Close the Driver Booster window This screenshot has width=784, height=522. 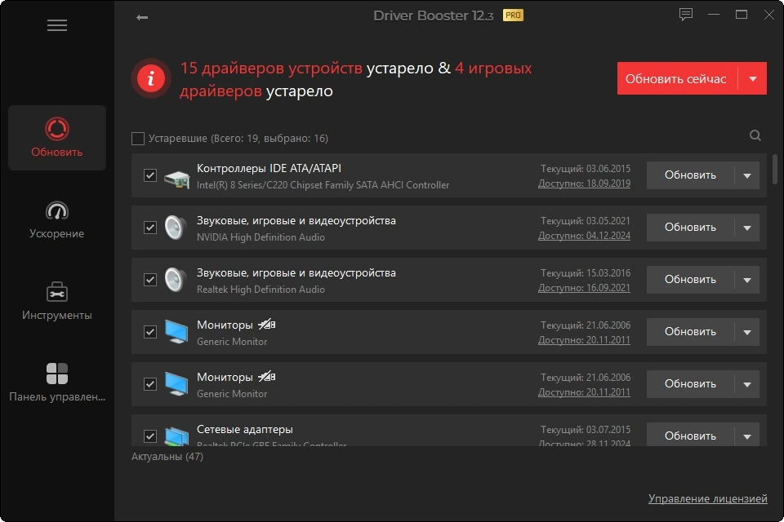[769, 15]
